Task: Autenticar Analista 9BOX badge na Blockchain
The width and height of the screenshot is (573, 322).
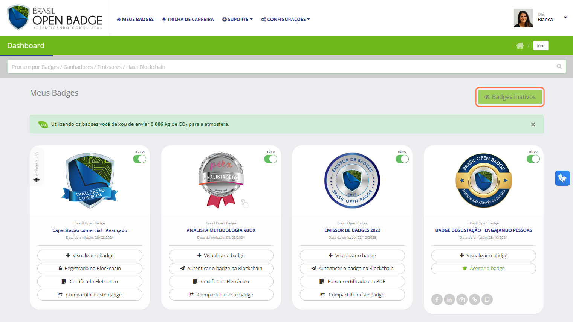Action: pos(221,269)
